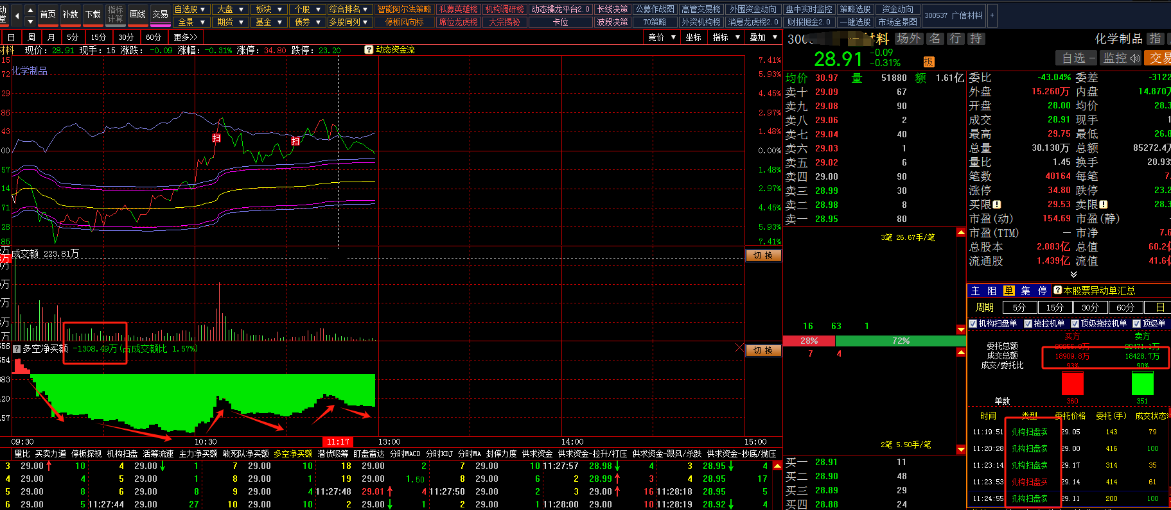Select the 阻 tab in anomaly panel

(992, 291)
